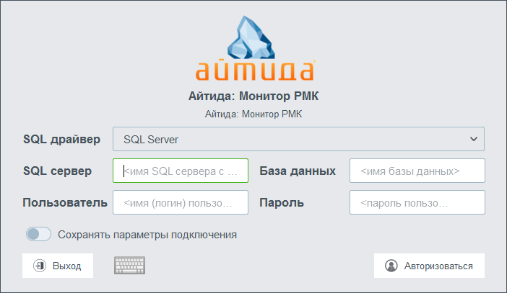Toggle Сохранять параметры подключения switch

click(x=38, y=234)
